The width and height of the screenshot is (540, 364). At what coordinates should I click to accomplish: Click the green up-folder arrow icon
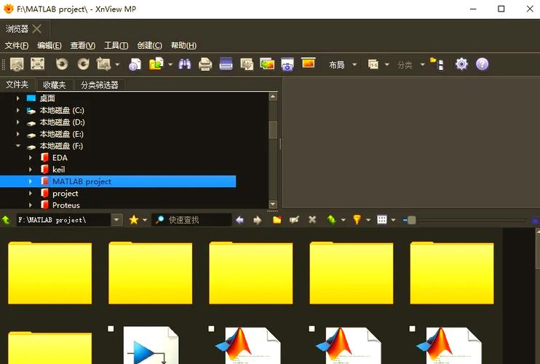coord(7,220)
